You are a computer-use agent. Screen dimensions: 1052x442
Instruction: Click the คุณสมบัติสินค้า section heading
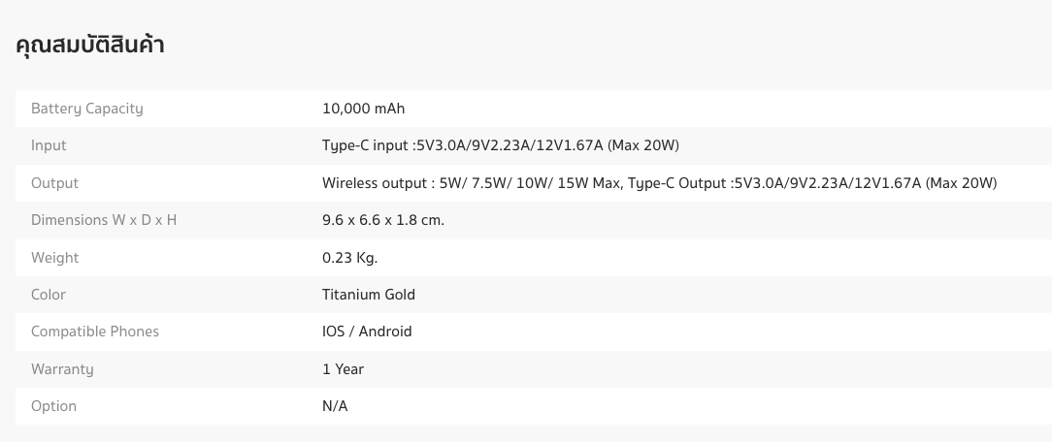pyautogui.click(x=90, y=45)
